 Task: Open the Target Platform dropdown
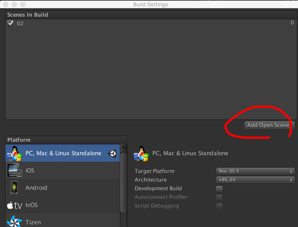pyautogui.click(x=255, y=171)
